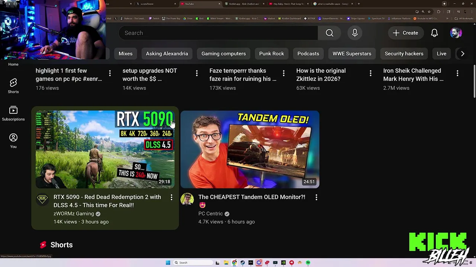Select the Mixes filter chip
Viewport: 476px width, 267px height.
pyautogui.click(x=125, y=53)
